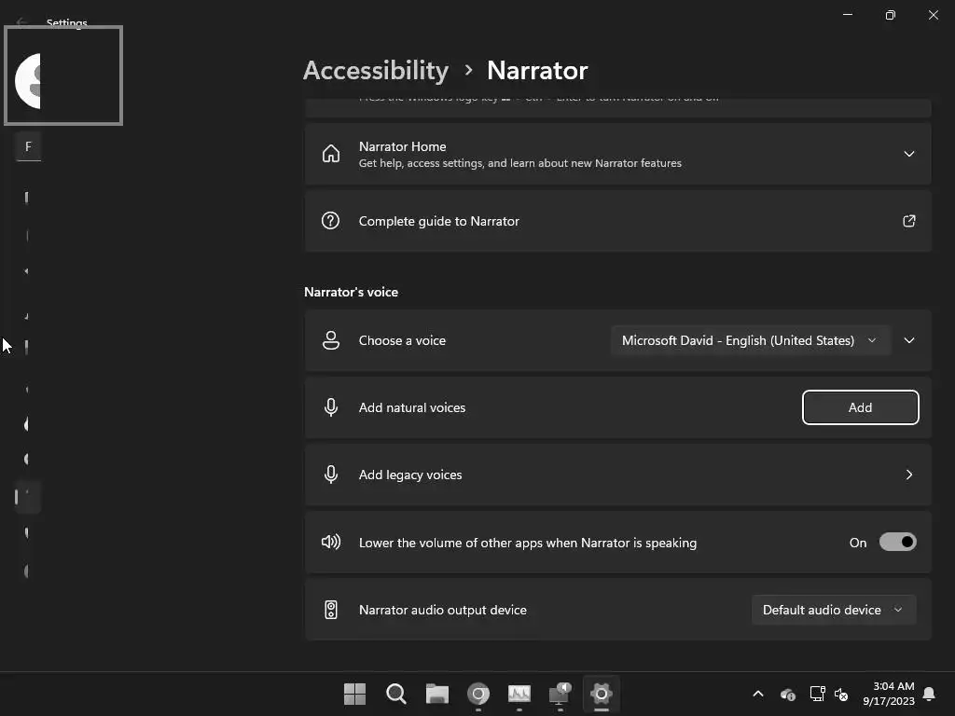Open the clock showing 3:04 AM

point(889,694)
